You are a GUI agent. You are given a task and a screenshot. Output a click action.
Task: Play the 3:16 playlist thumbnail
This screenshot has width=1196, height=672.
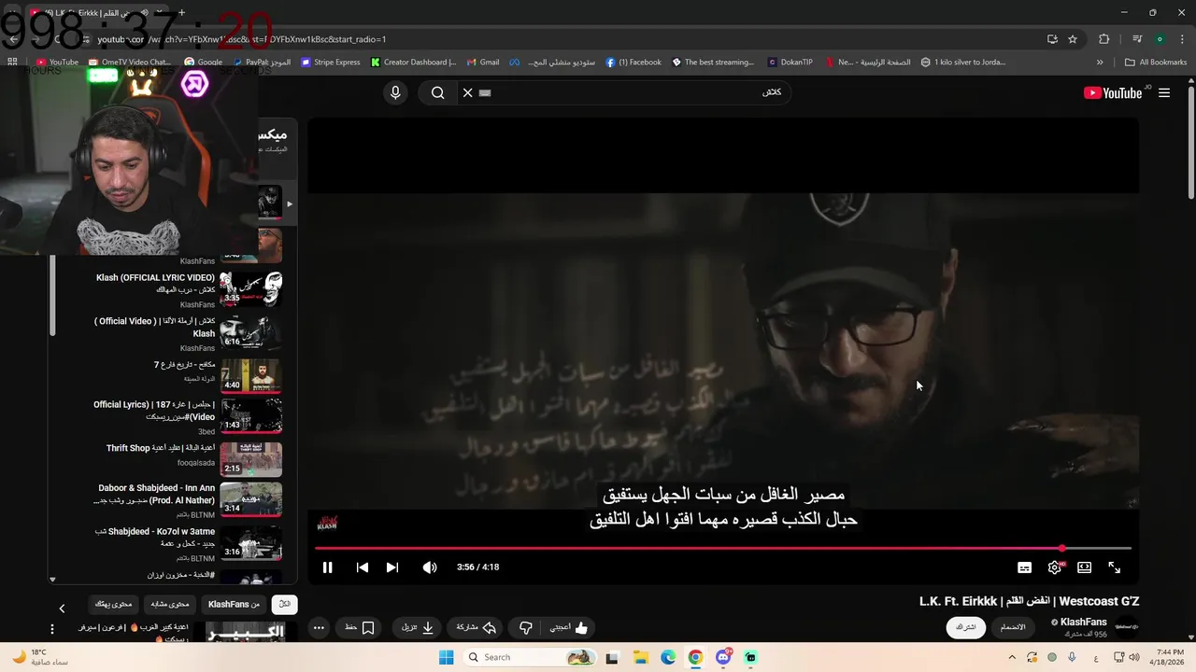tap(251, 544)
